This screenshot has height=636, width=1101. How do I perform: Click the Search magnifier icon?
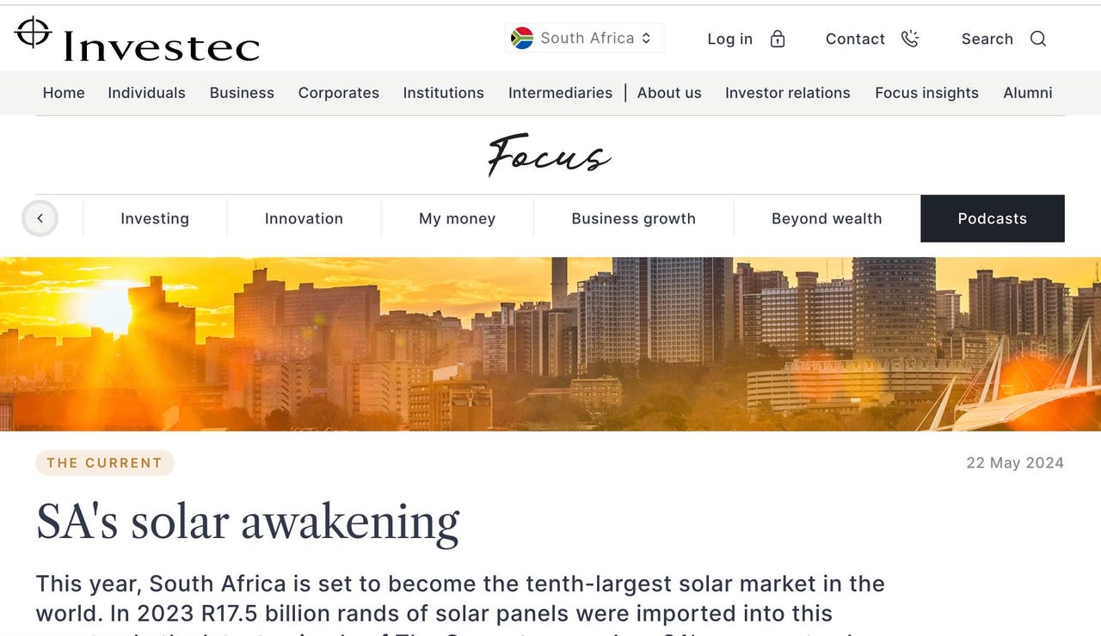1038,39
